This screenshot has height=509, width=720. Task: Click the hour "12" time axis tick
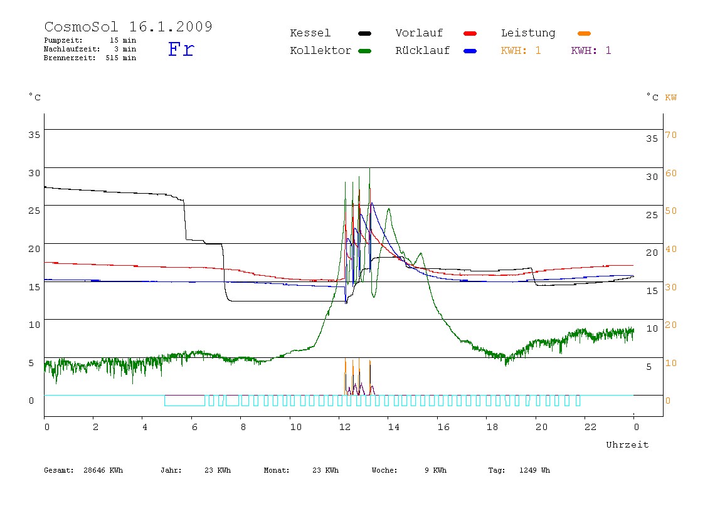click(345, 428)
